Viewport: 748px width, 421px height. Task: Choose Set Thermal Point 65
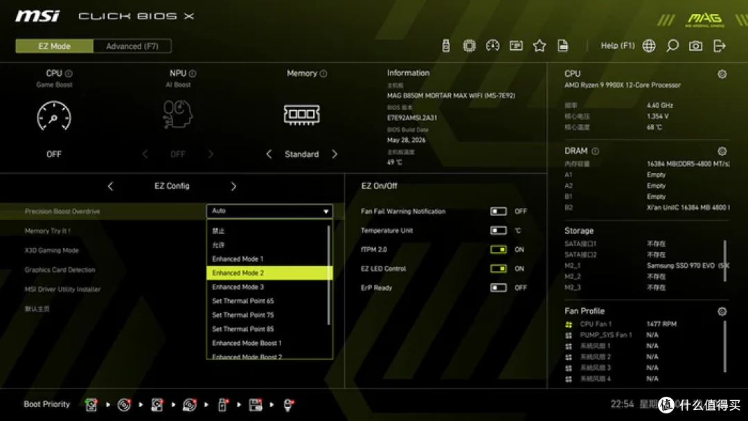(x=267, y=301)
